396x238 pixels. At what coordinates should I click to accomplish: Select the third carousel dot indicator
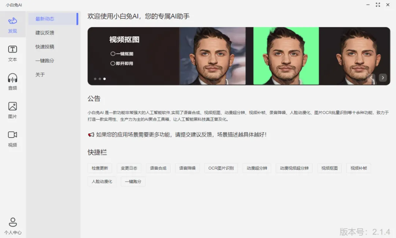(104, 79)
